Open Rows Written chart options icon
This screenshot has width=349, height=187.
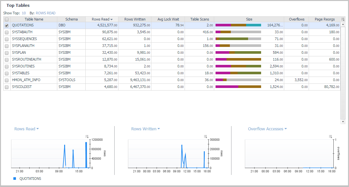[x=205, y=136]
